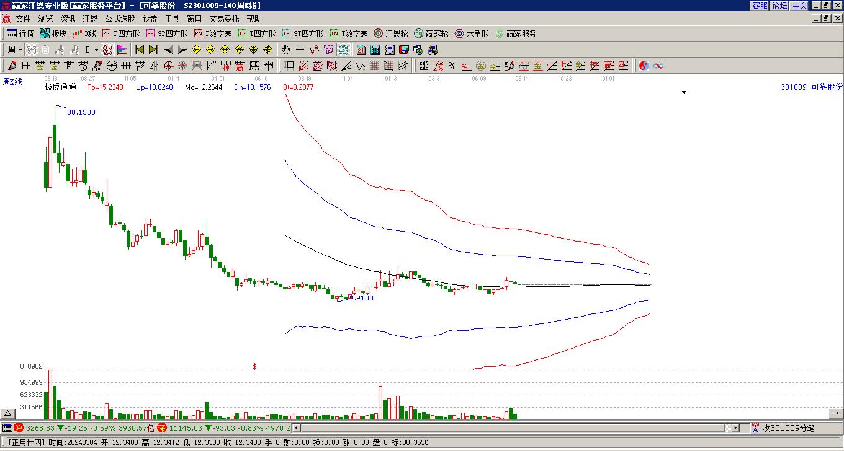Click the red-blue yin-yang icon
Viewport: 844px width, 451px height.
(x=644, y=66)
